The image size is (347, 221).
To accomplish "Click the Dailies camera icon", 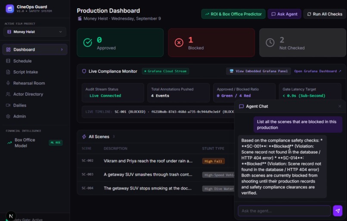I will [x=8, y=105].
